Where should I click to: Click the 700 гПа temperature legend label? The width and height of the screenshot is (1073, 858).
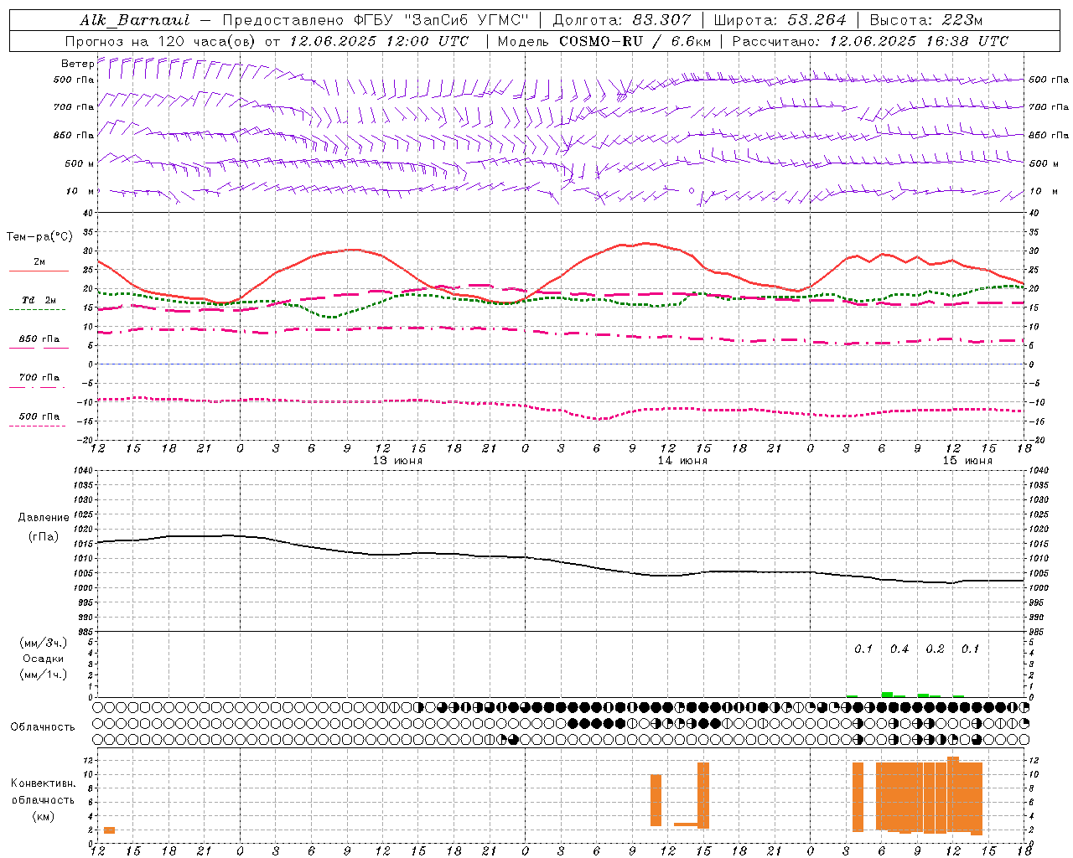(39, 378)
